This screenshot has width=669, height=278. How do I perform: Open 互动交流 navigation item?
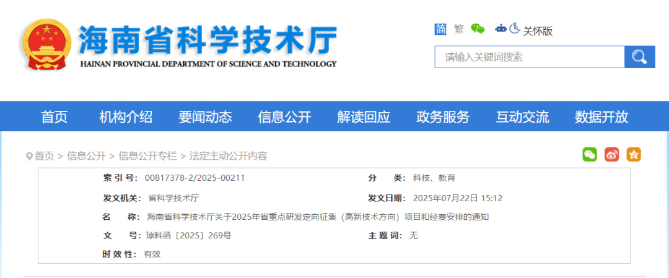(x=522, y=117)
